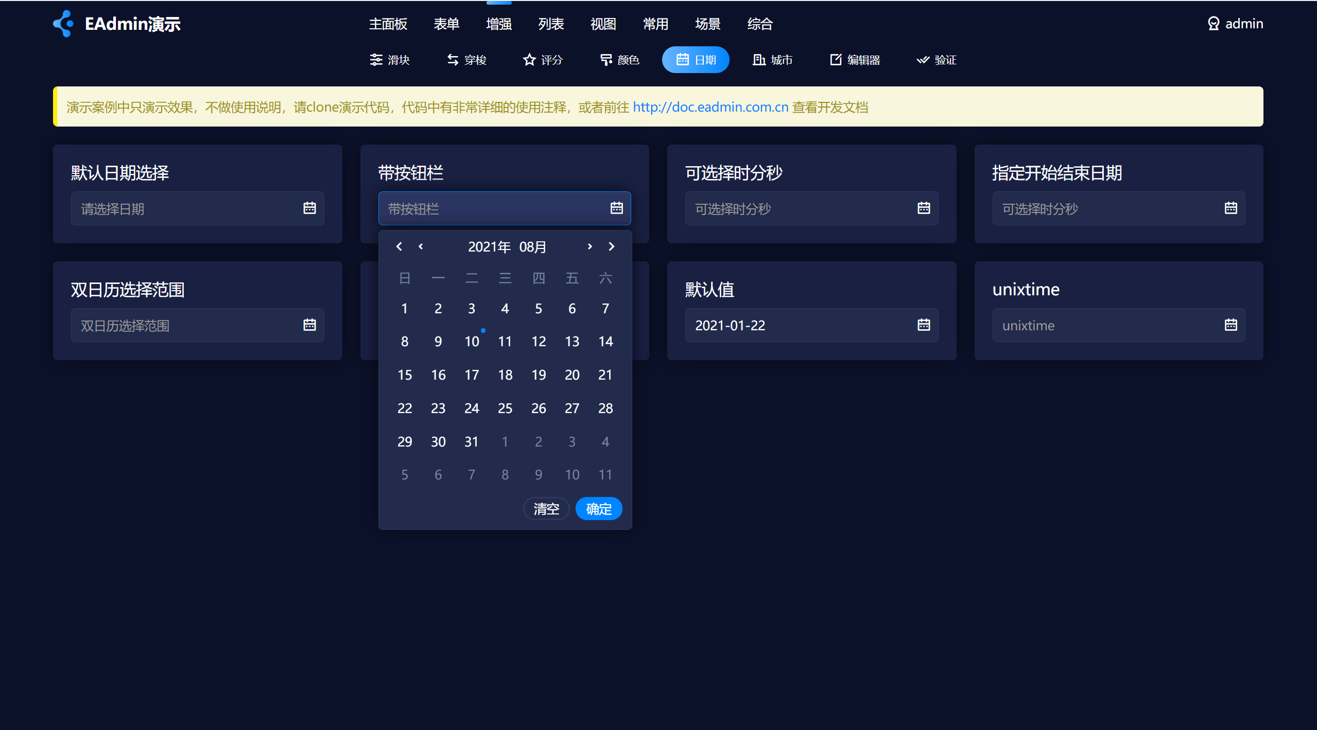
Task: Click calendar icon in 双日历选择范围 field
Action: point(309,325)
